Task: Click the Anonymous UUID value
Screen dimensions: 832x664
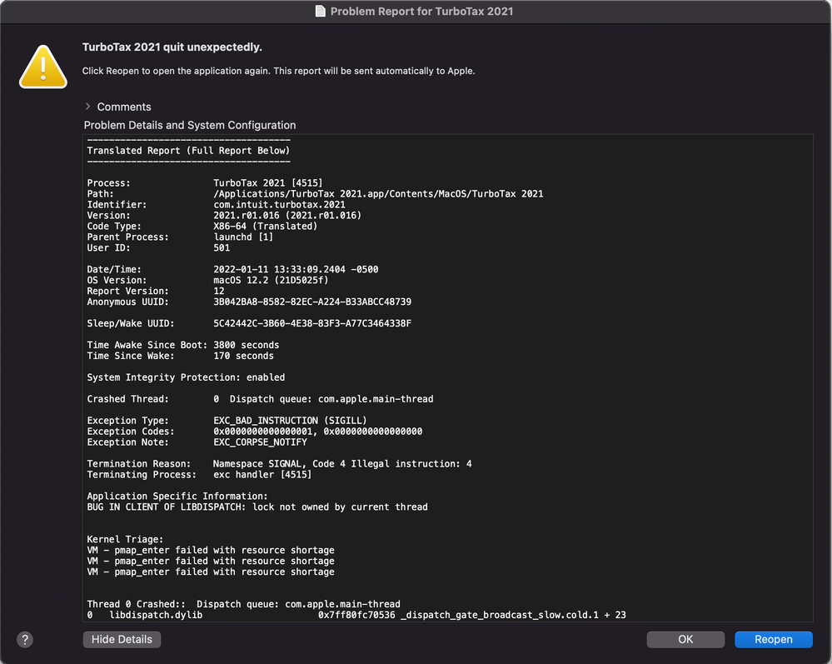Action: pos(312,302)
